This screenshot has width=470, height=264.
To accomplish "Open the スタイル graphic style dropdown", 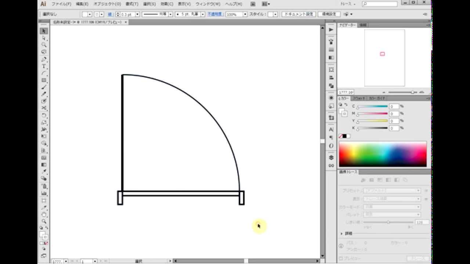I will tap(276, 14).
